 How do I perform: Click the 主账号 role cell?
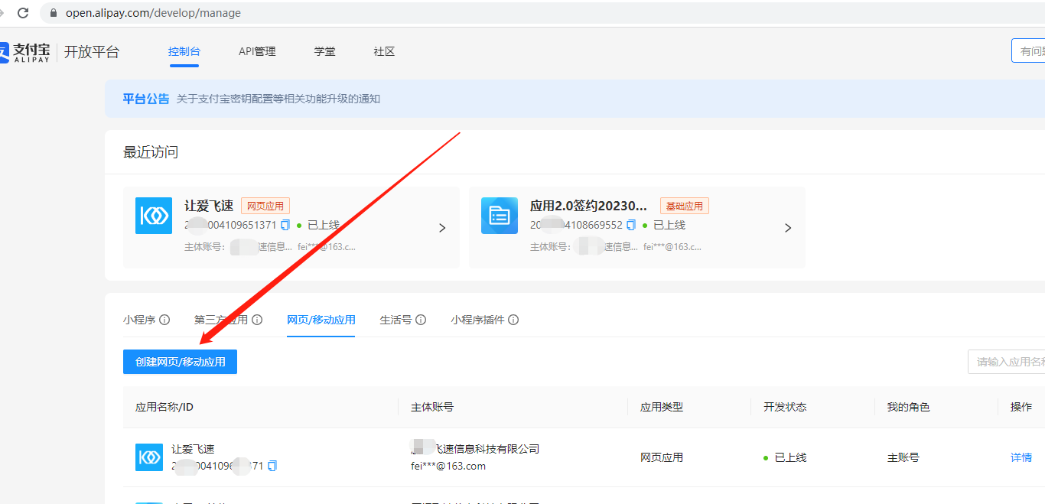coord(903,457)
